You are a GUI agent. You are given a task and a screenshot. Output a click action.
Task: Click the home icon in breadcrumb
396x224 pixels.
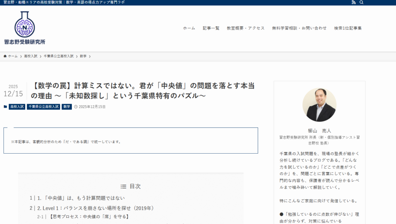(5, 56)
